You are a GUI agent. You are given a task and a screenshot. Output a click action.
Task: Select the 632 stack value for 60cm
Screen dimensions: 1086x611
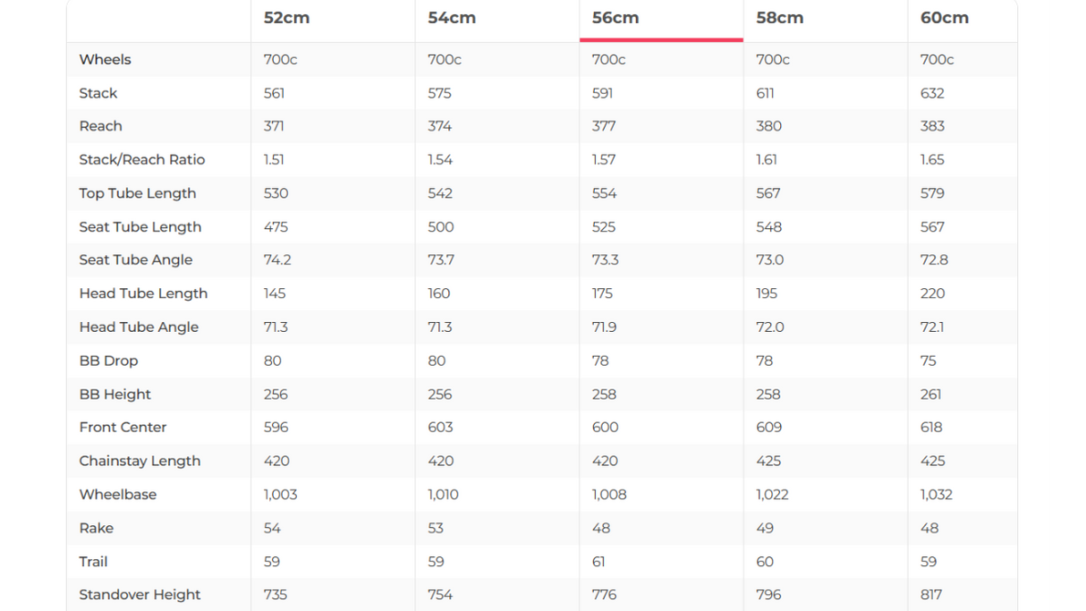pos(932,93)
